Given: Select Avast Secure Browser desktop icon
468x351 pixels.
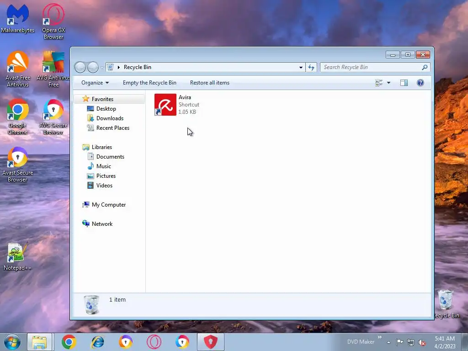Looking at the screenshot, I should 18,164.
